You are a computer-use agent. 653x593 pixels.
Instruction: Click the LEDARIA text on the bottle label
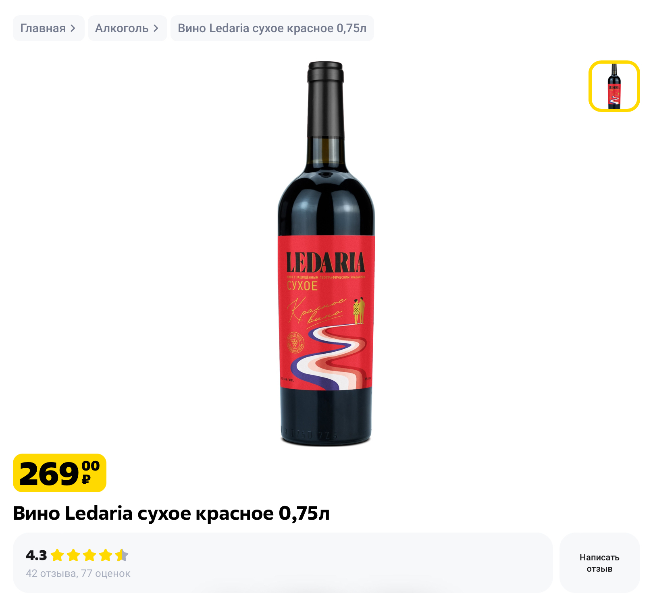tap(325, 263)
